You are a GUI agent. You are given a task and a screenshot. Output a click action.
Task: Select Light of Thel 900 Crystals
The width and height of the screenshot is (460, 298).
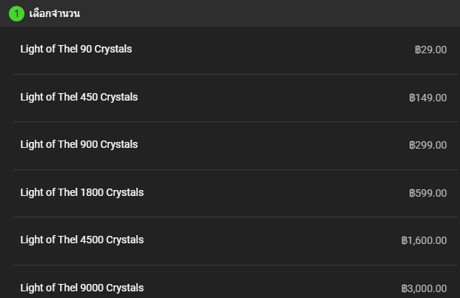[x=236, y=146]
